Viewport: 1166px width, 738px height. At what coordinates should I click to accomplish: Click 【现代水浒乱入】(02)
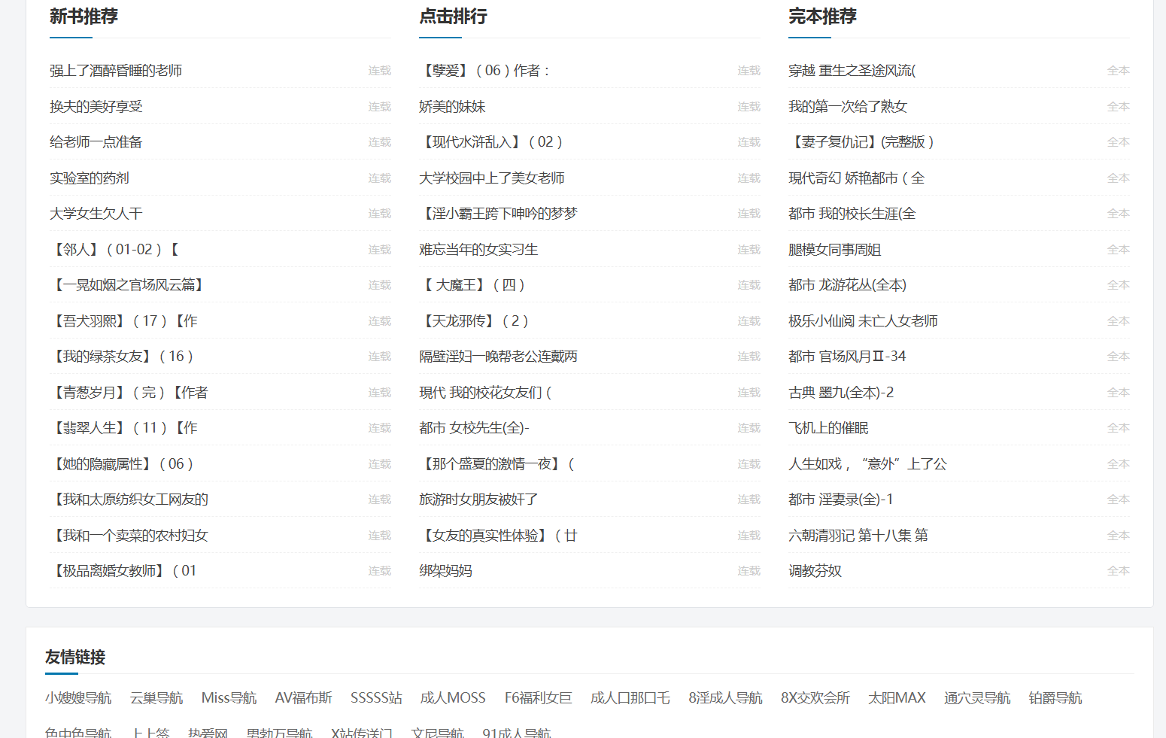tap(491, 142)
